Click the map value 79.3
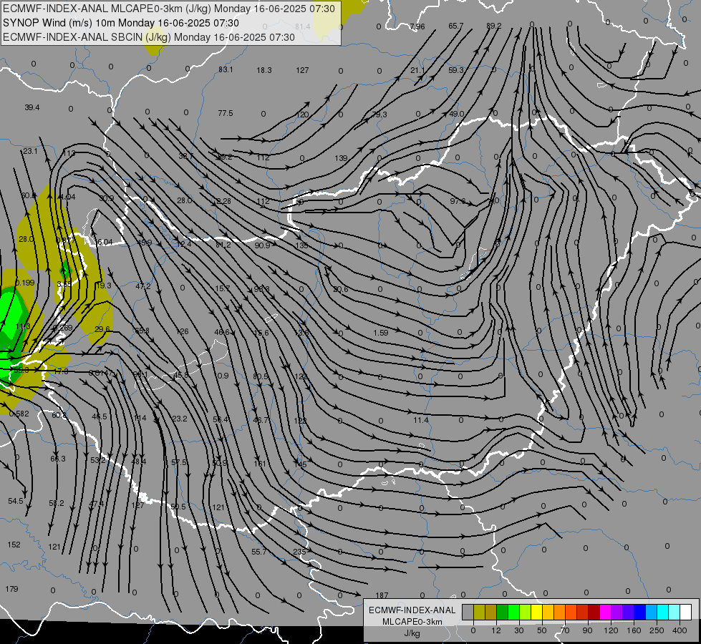Viewport: 701px width, 644px height. tap(379, 115)
